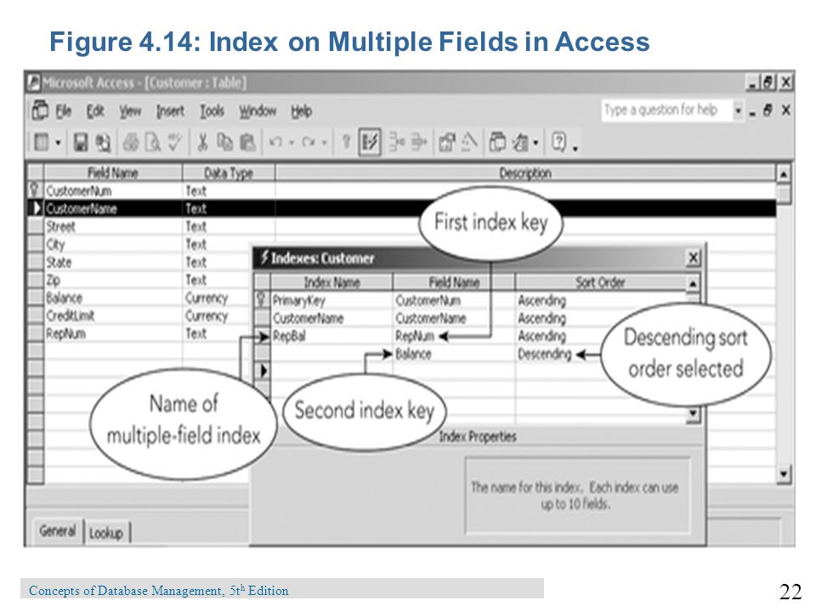Click the Paste clipboard icon

click(247, 142)
